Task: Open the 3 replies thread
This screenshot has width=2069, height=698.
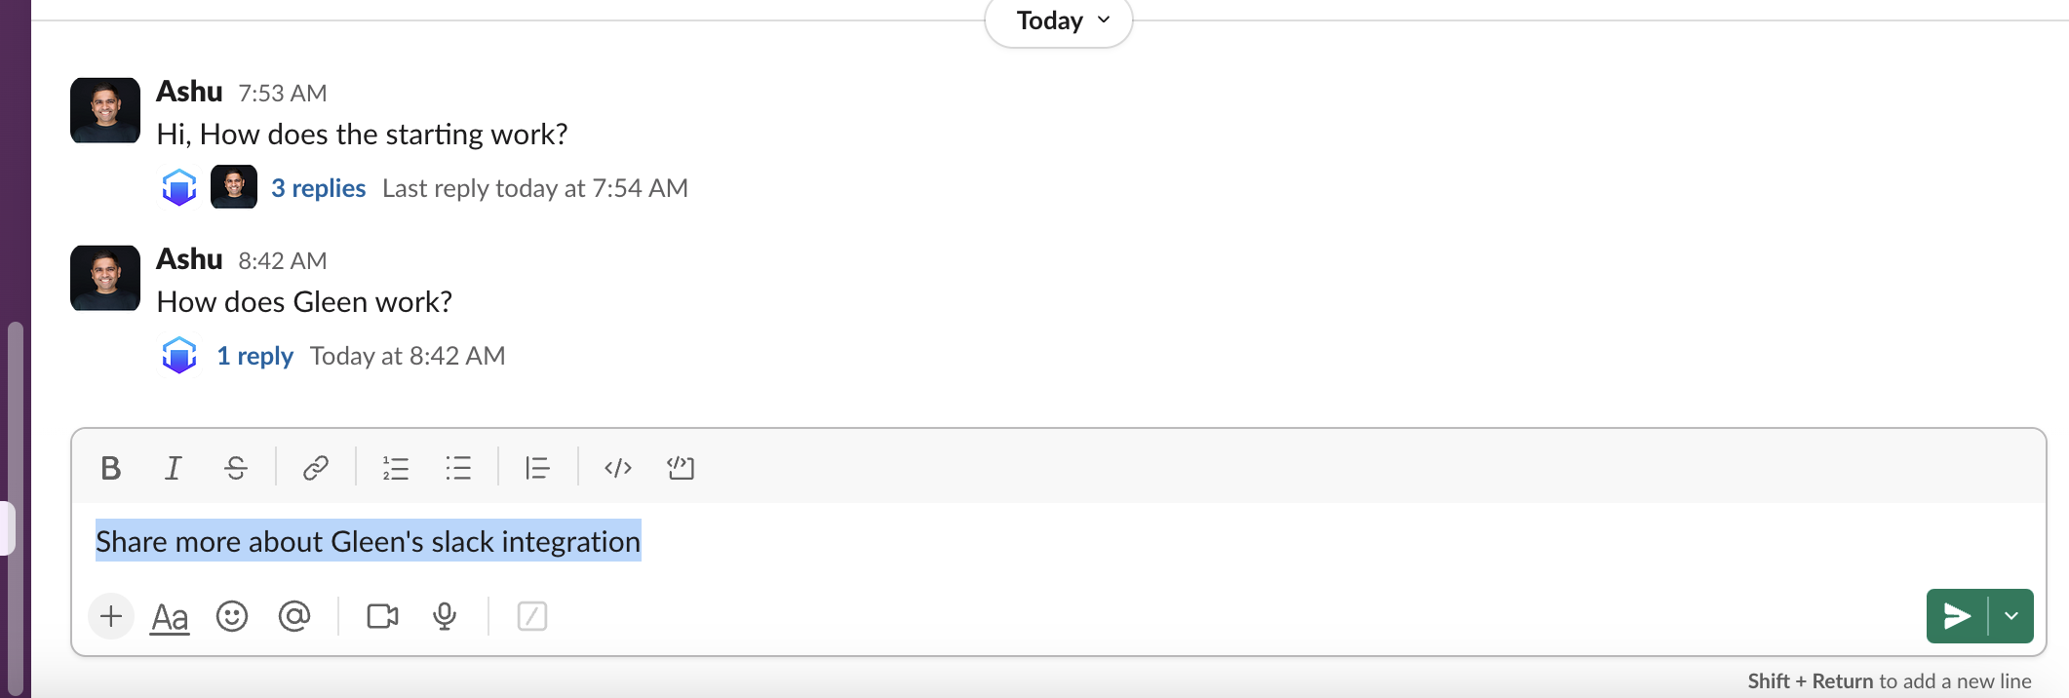Action: point(318,188)
